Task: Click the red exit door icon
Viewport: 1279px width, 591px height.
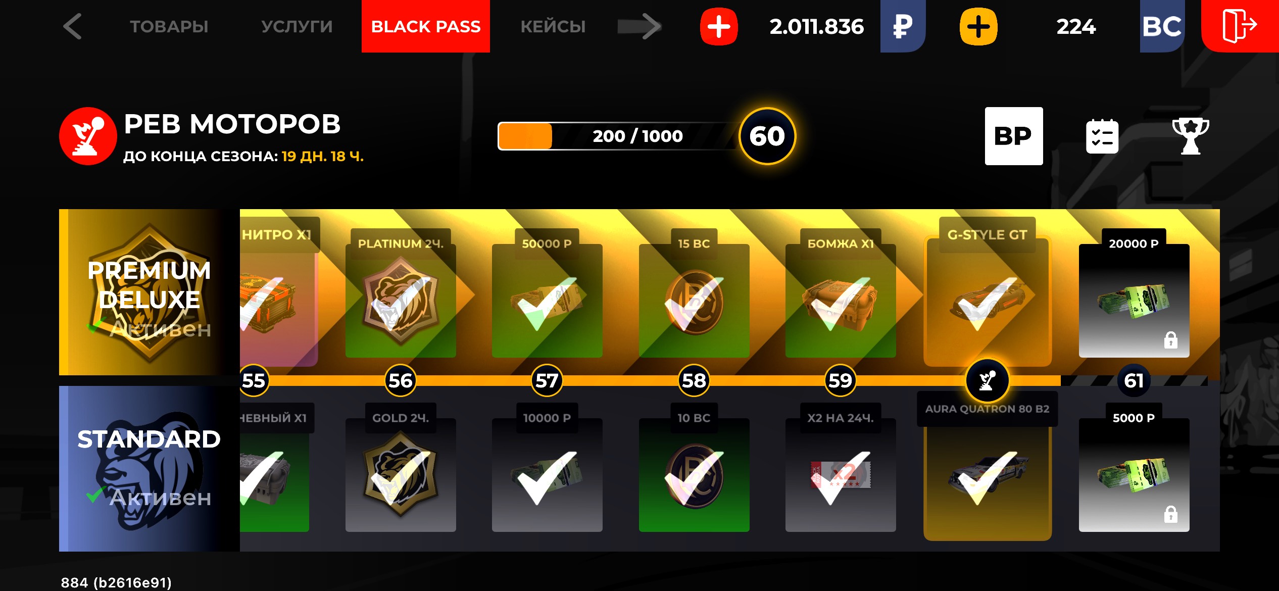Action: pos(1240,26)
